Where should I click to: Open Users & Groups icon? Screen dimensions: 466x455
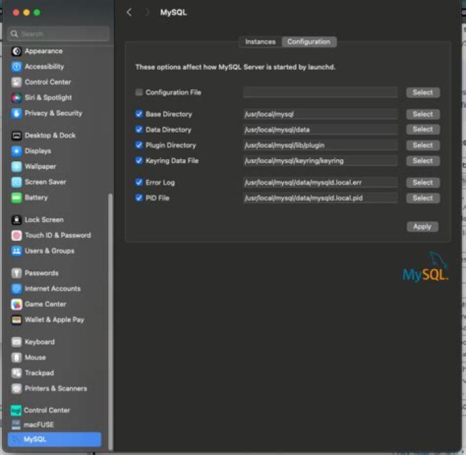pyautogui.click(x=17, y=251)
